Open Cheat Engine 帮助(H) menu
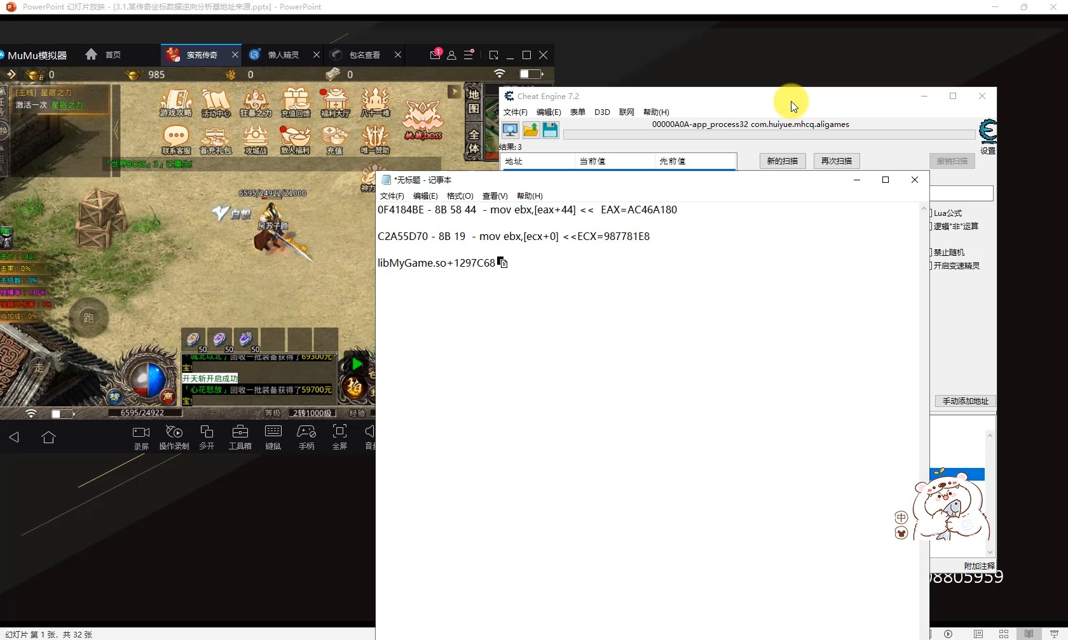Screen dimensions: 1068x640 click(656, 112)
